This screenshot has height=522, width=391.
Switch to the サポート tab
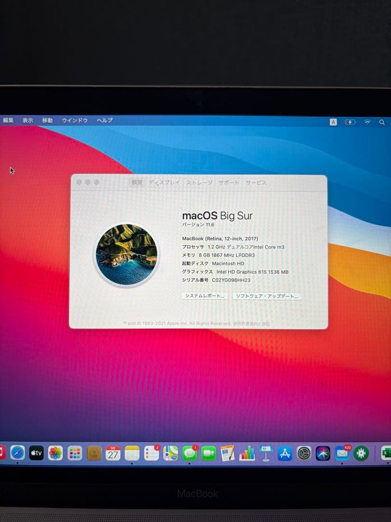(x=229, y=182)
